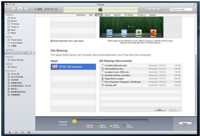The image size is (200, 136).
Task: Select Longley Excel 2003.xls document
Action: [141, 72]
